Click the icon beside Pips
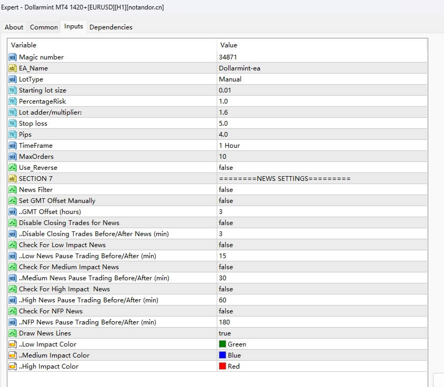The width and height of the screenshot is (444, 387). (13, 135)
